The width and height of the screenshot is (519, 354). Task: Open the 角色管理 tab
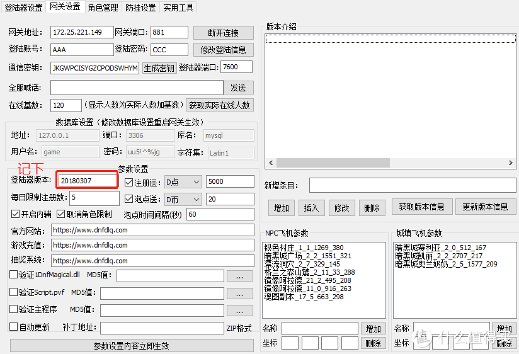click(103, 8)
